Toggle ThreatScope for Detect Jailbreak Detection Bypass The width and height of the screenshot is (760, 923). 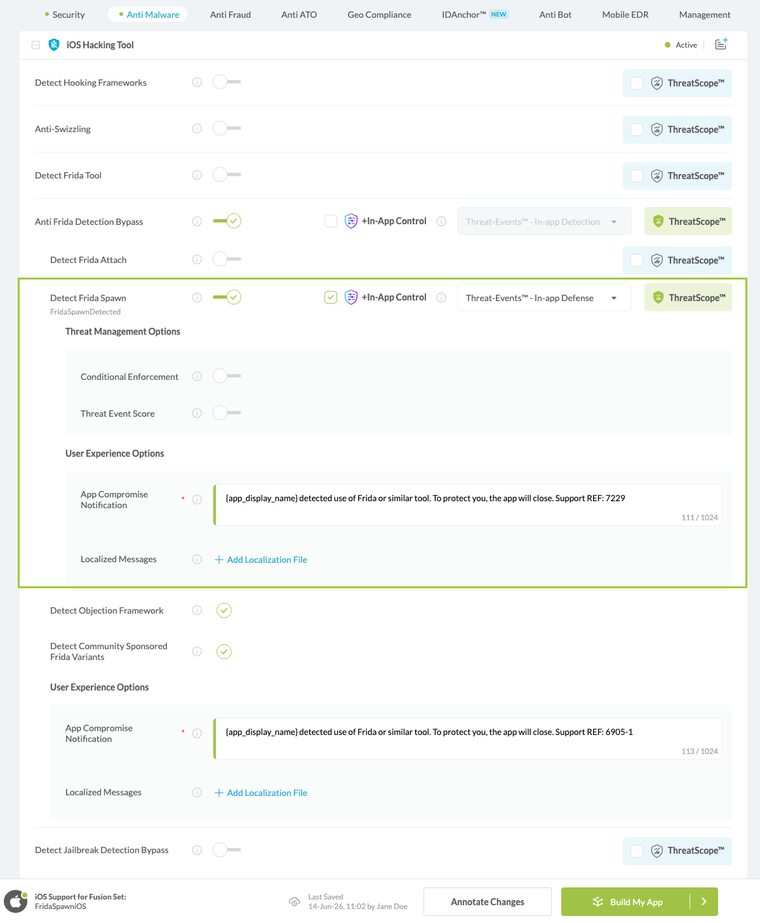pos(677,851)
